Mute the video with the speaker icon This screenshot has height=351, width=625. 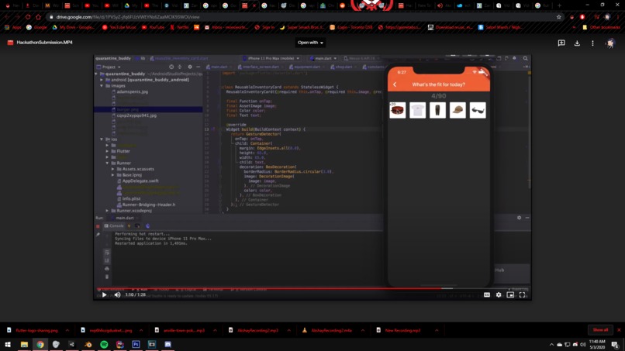tap(117, 294)
